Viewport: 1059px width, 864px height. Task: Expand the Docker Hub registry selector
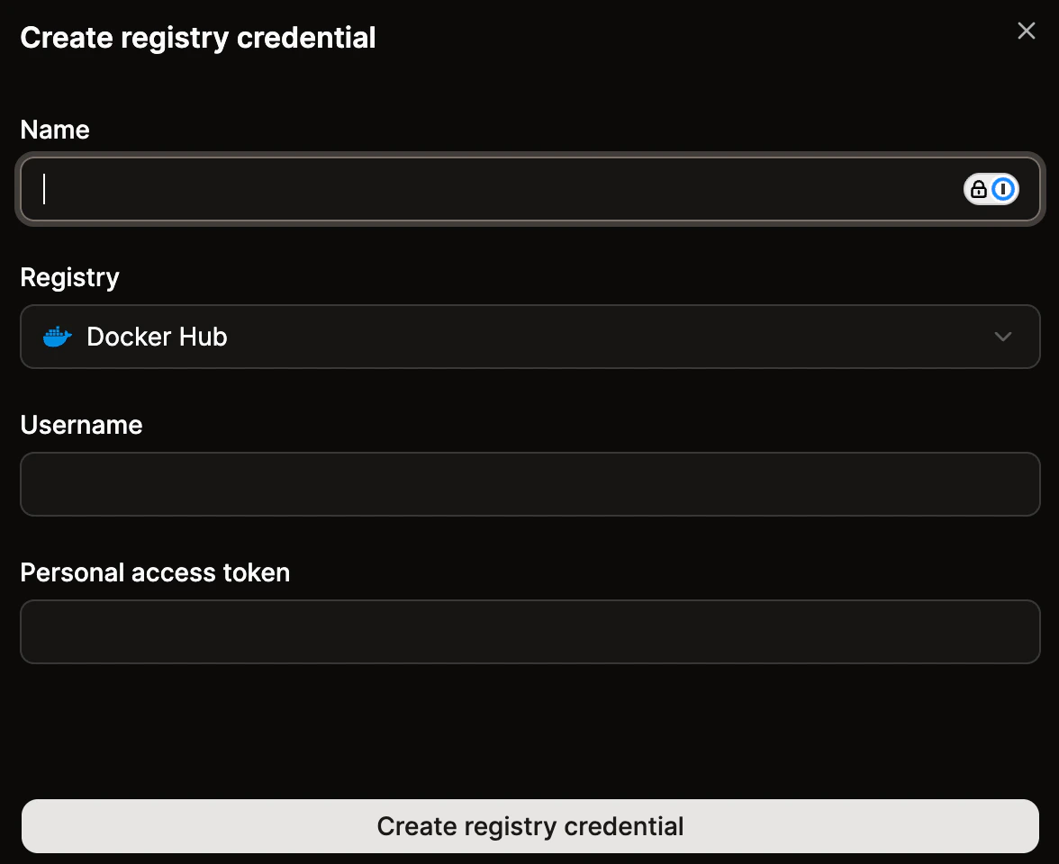tap(529, 337)
